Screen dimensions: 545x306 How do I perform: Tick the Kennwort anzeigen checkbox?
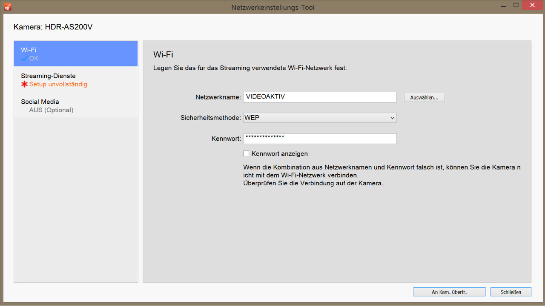click(246, 154)
